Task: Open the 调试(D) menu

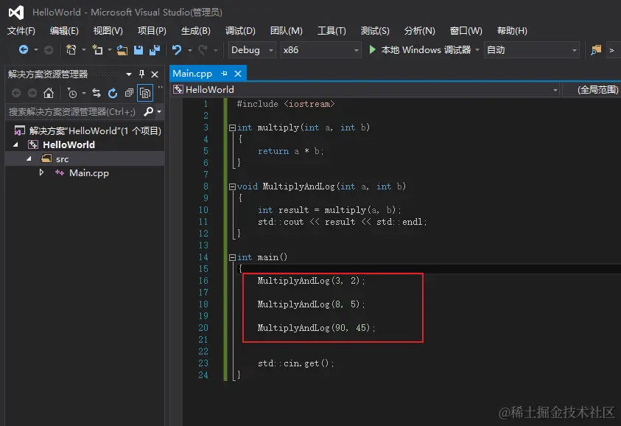Action: [240, 30]
